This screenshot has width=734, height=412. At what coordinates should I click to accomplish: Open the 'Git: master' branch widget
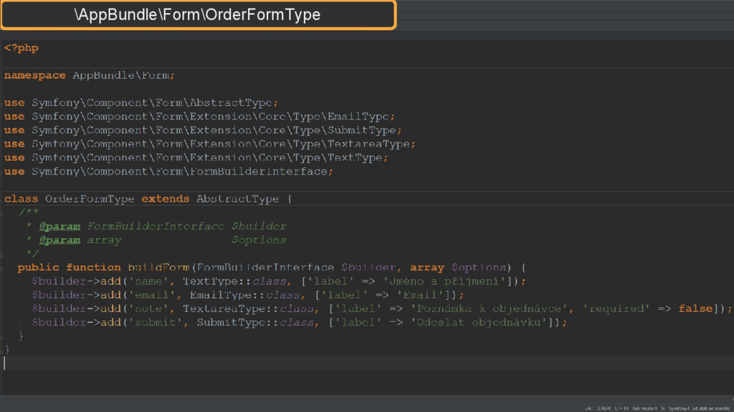[644, 408]
